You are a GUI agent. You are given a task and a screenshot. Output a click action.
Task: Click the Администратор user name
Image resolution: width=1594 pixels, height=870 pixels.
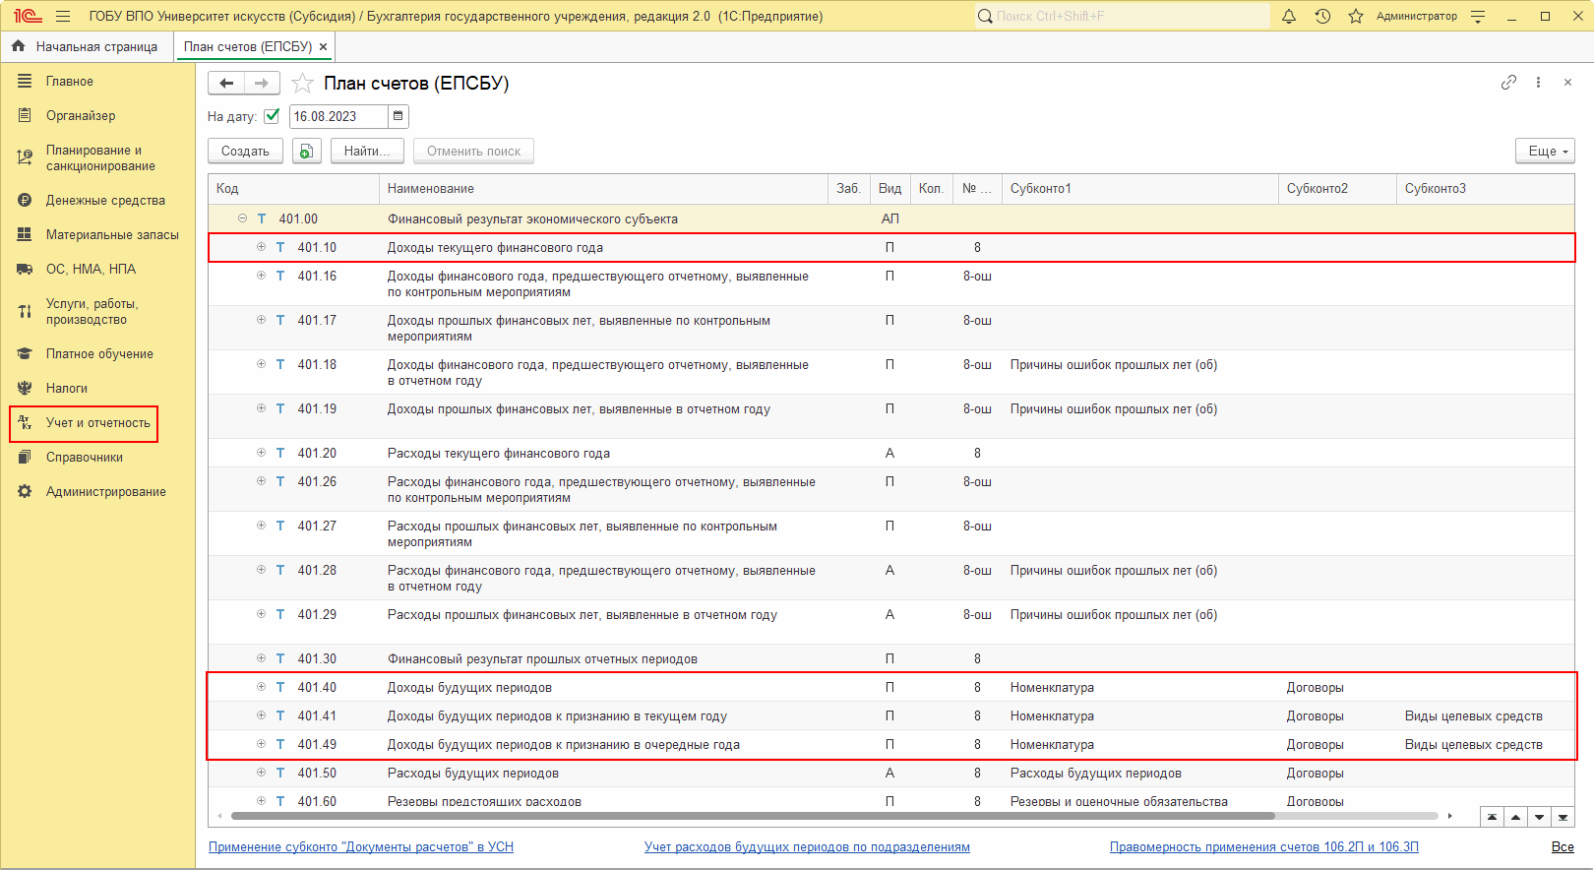point(1417,16)
